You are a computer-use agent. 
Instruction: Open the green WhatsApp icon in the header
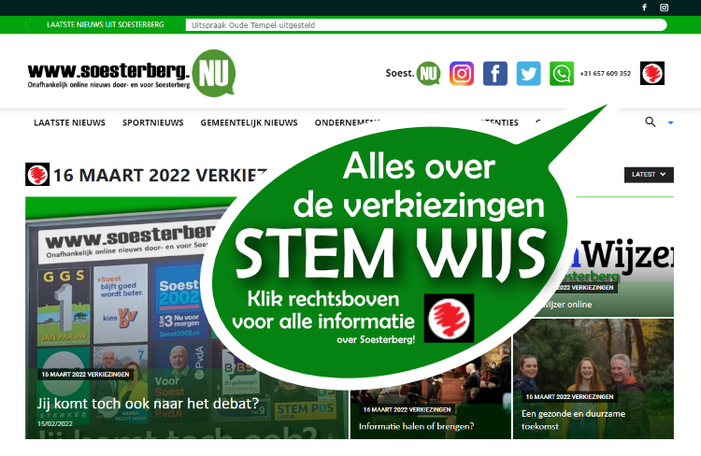(562, 73)
